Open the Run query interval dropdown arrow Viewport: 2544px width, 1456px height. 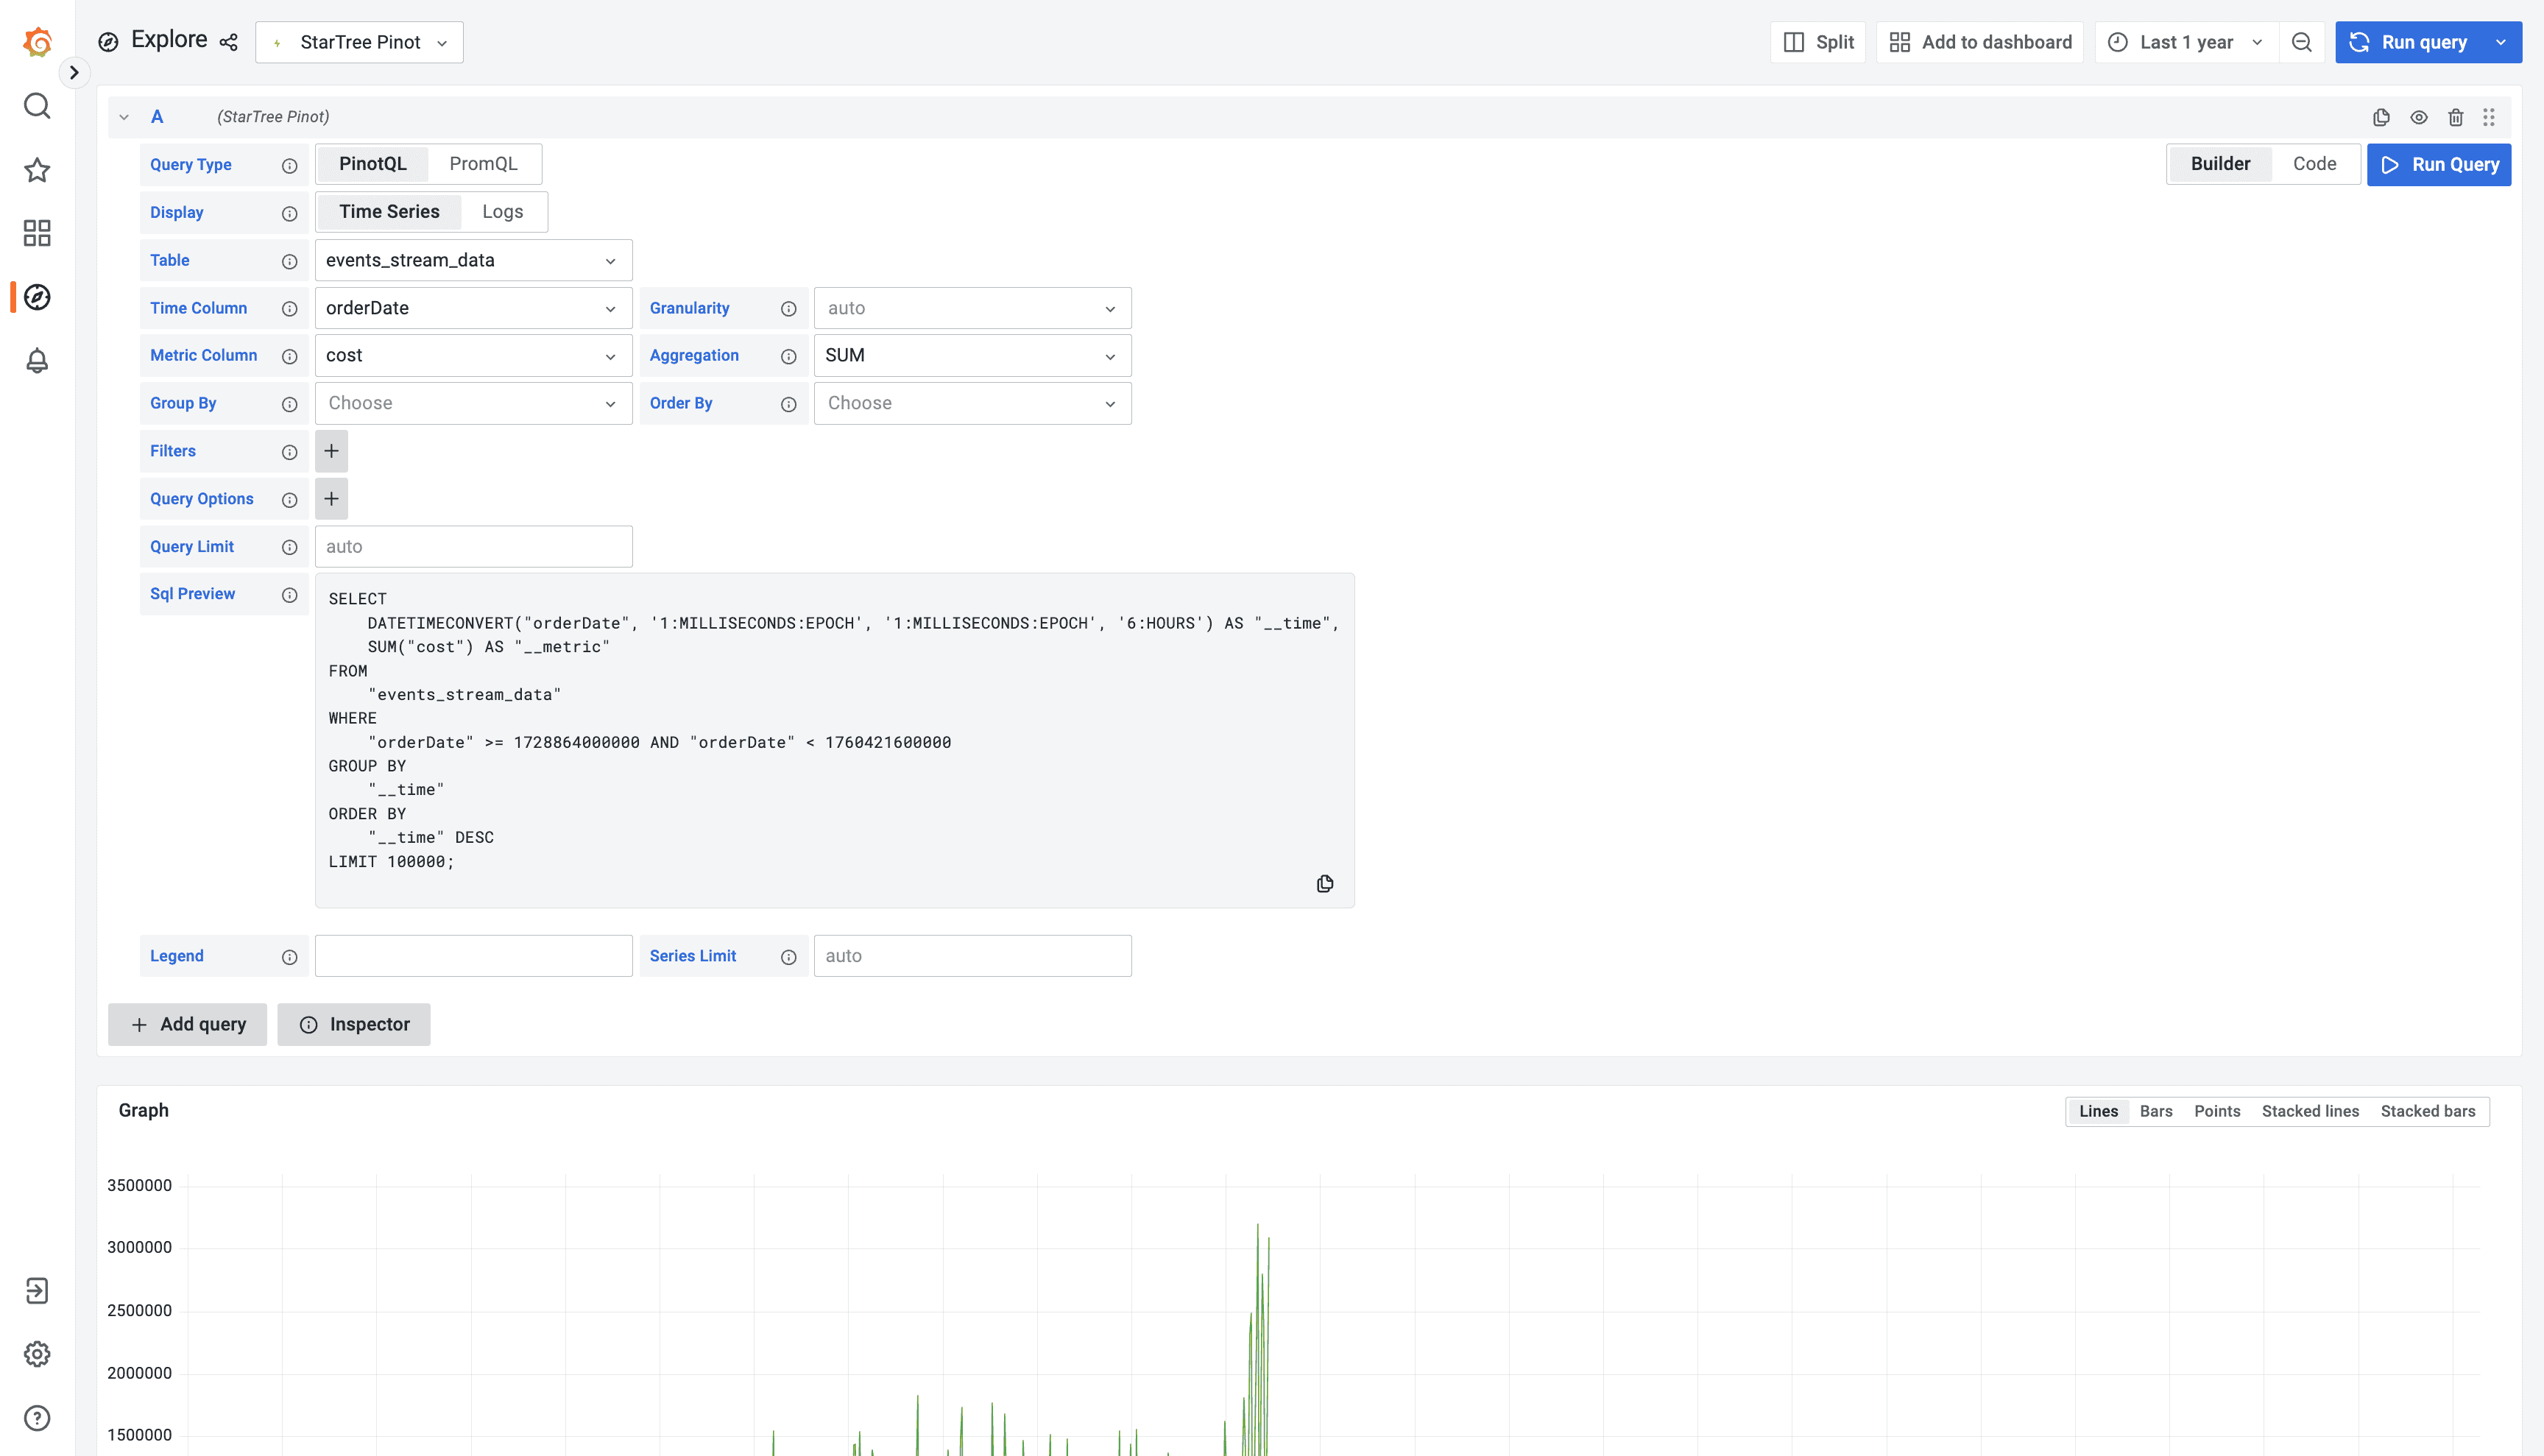tap(2502, 42)
